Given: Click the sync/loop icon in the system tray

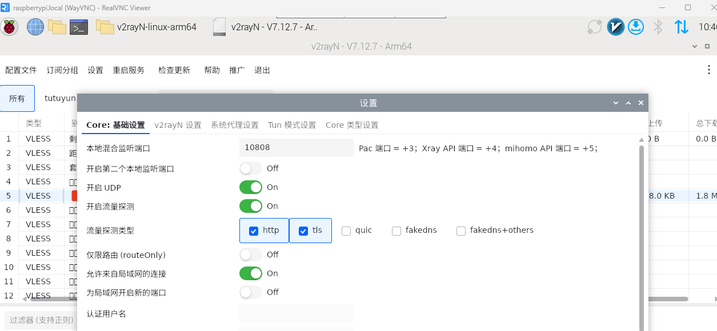Looking at the screenshot, I should 594,26.
